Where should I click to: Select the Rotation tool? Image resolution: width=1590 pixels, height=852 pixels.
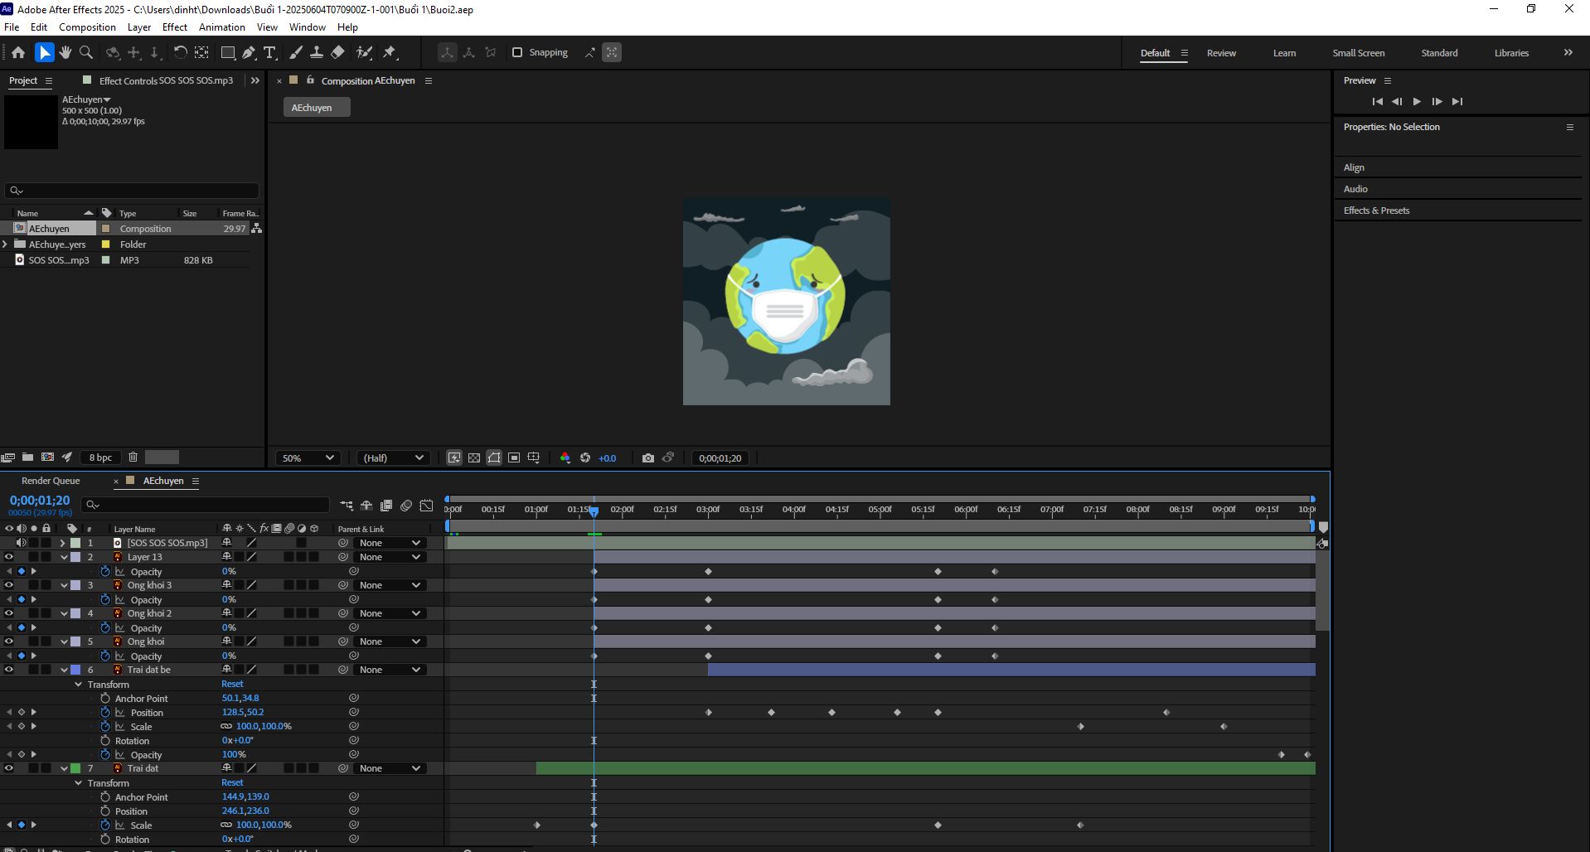click(x=179, y=52)
